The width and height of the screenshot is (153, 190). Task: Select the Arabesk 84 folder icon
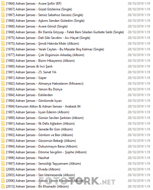3,106
